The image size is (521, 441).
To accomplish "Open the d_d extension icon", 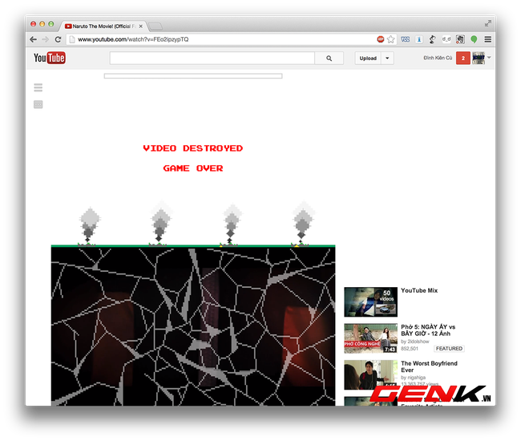I will click(446, 39).
